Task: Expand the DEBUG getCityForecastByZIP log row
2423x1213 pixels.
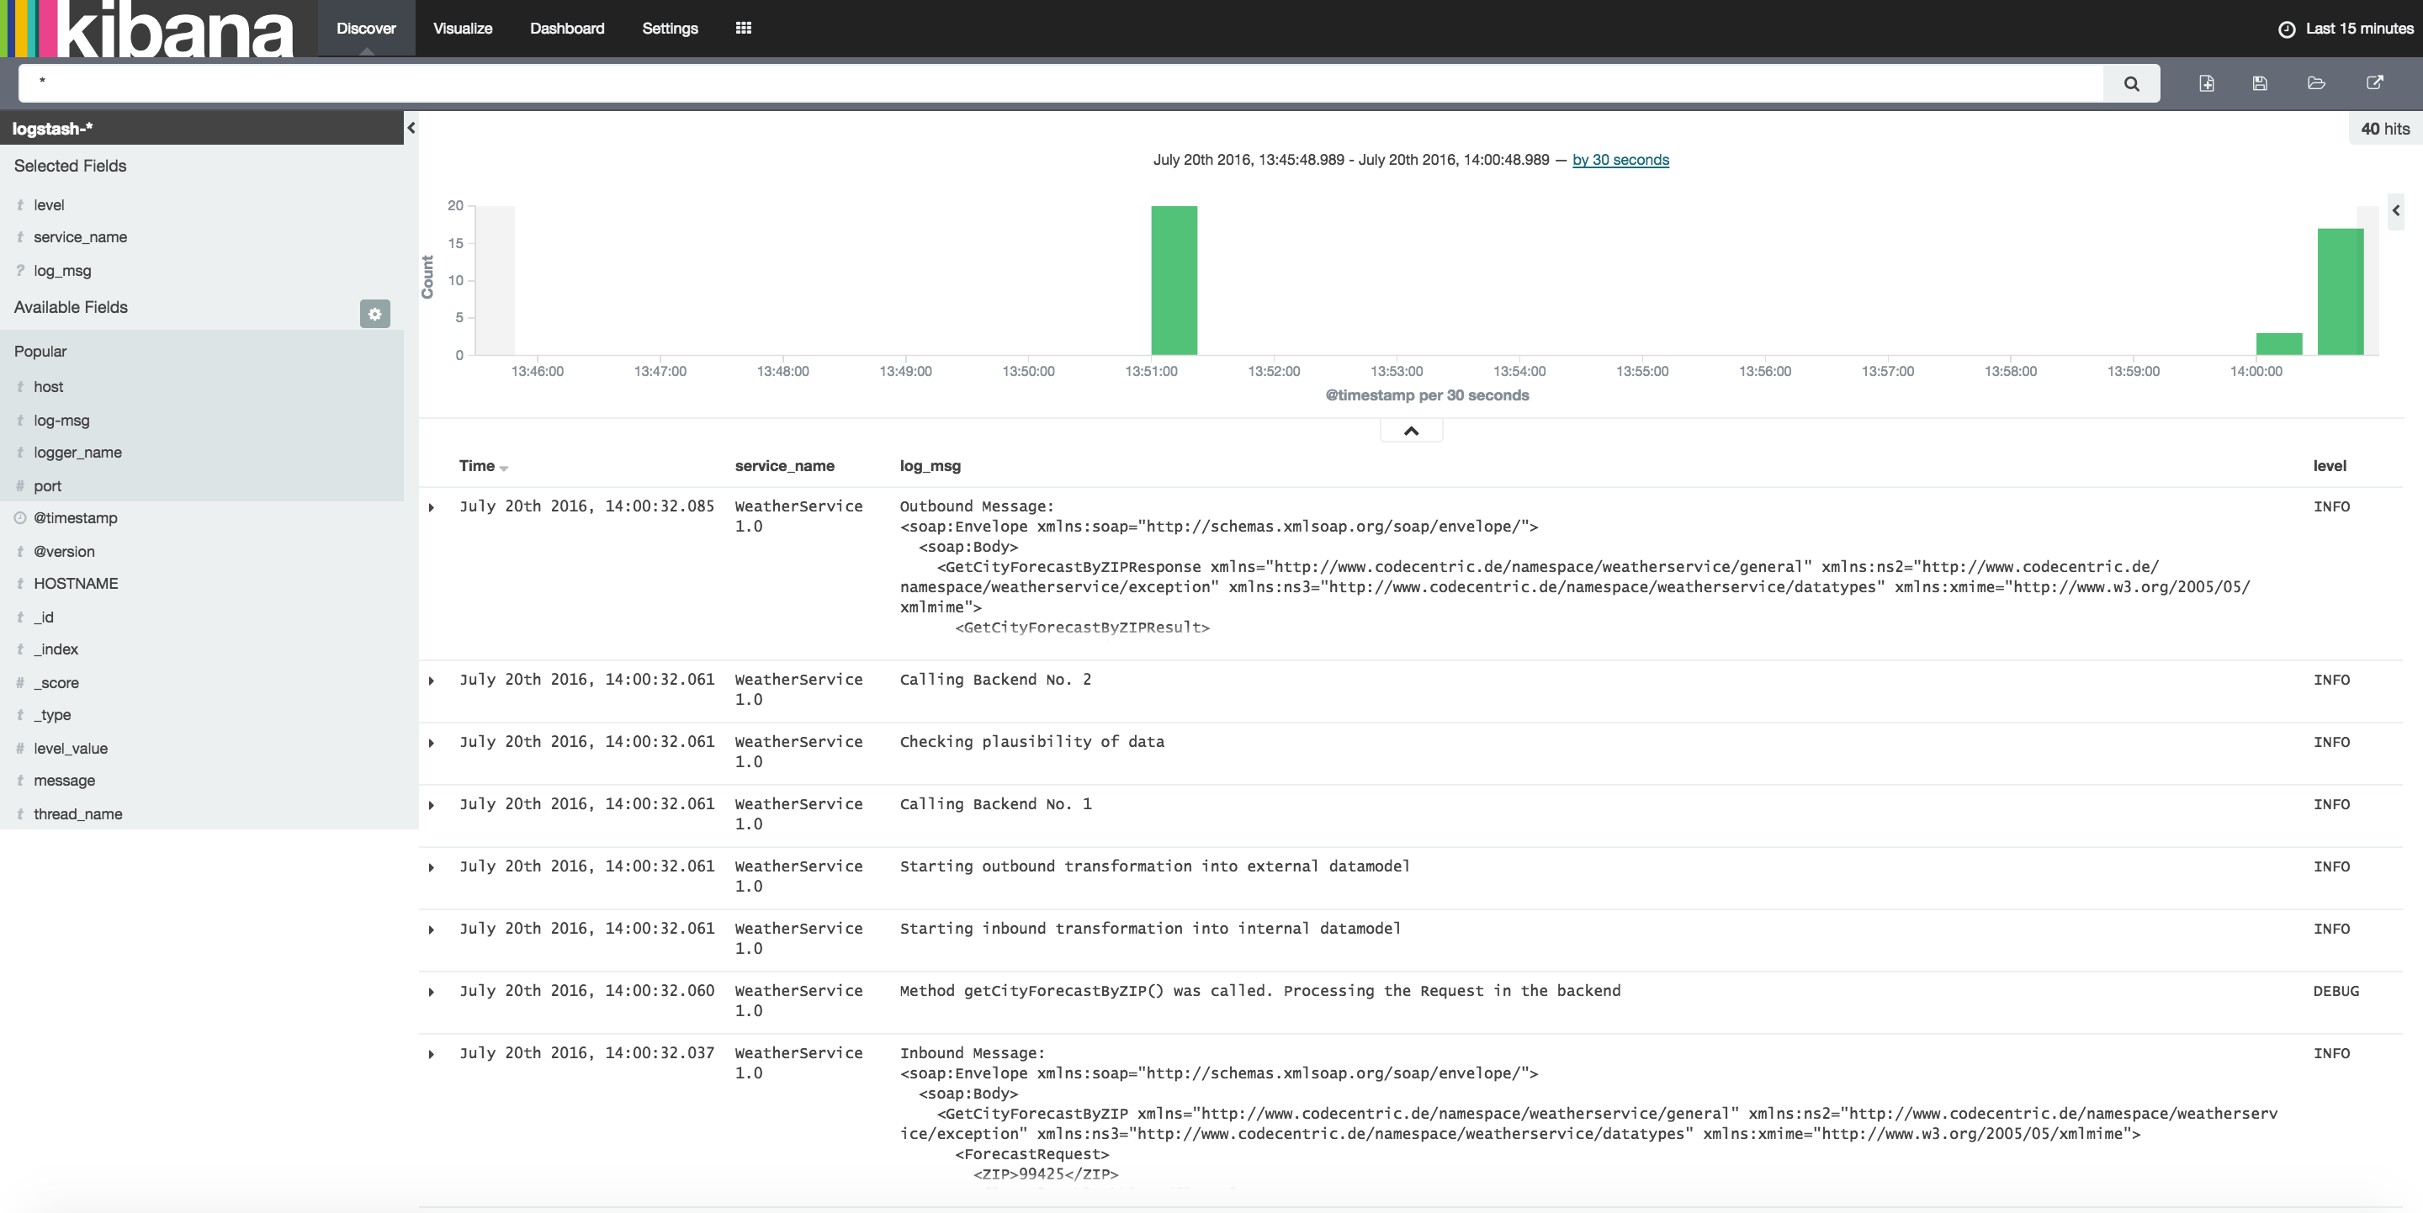Action: [431, 992]
